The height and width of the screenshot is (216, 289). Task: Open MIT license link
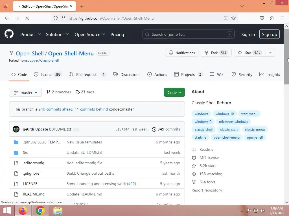205,157
